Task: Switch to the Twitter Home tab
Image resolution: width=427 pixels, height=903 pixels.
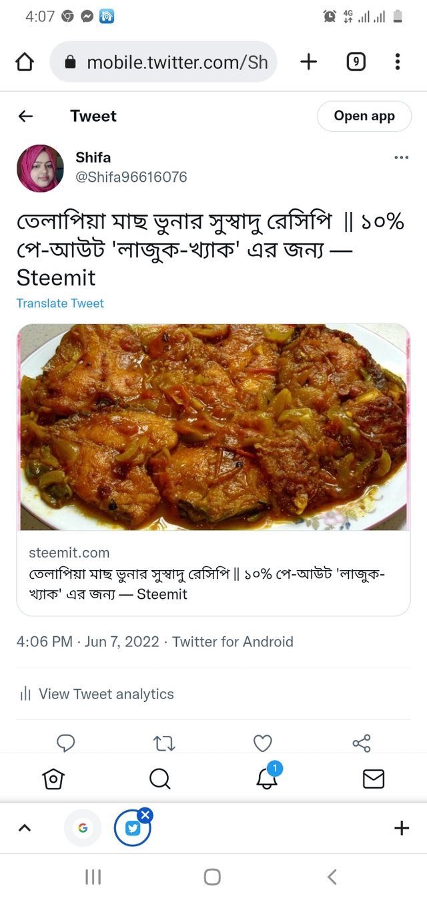Action: [x=53, y=779]
